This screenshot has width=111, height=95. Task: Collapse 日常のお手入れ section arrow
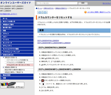[1, 55]
